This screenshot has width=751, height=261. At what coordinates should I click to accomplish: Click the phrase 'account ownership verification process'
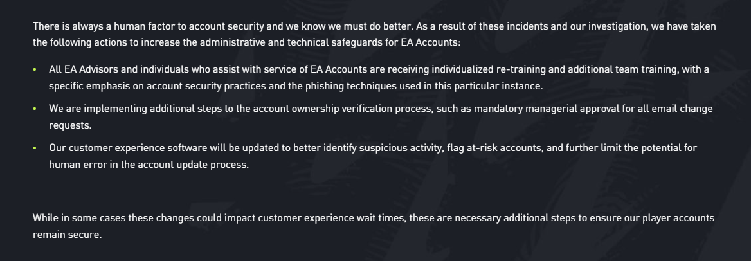coord(343,109)
